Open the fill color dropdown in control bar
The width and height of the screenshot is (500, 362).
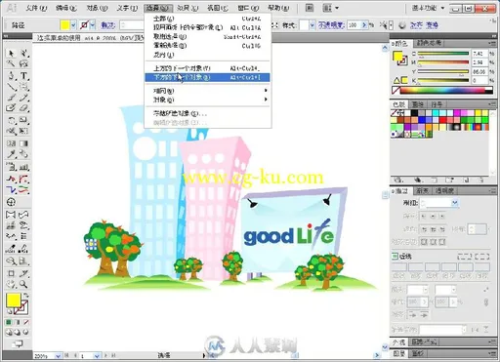tap(73, 25)
